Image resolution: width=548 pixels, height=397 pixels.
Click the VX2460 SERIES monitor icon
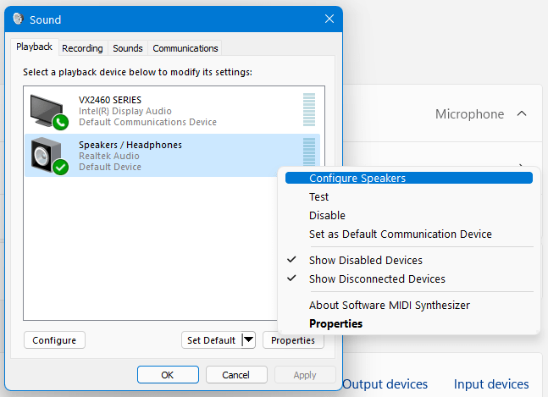tap(48, 112)
